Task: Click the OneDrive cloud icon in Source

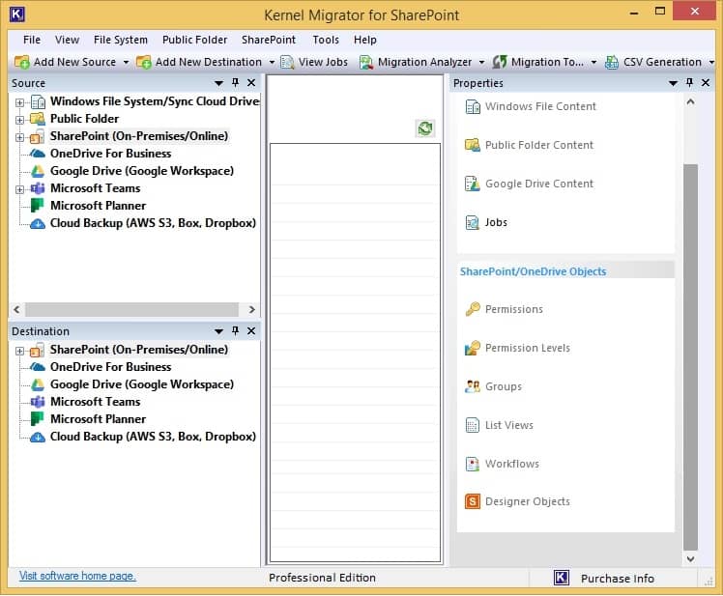Action: click(x=38, y=154)
